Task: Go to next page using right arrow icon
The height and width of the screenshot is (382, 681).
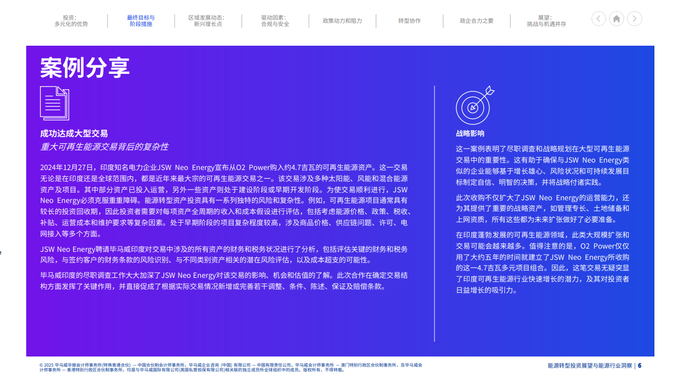Action: point(634,19)
